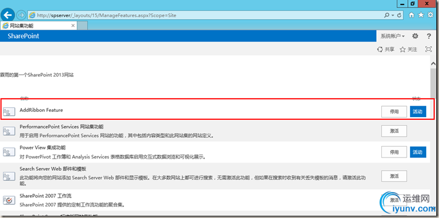Click the Search Server Web feature icon
Viewport: 439px width, 218px height.
click(x=9, y=176)
